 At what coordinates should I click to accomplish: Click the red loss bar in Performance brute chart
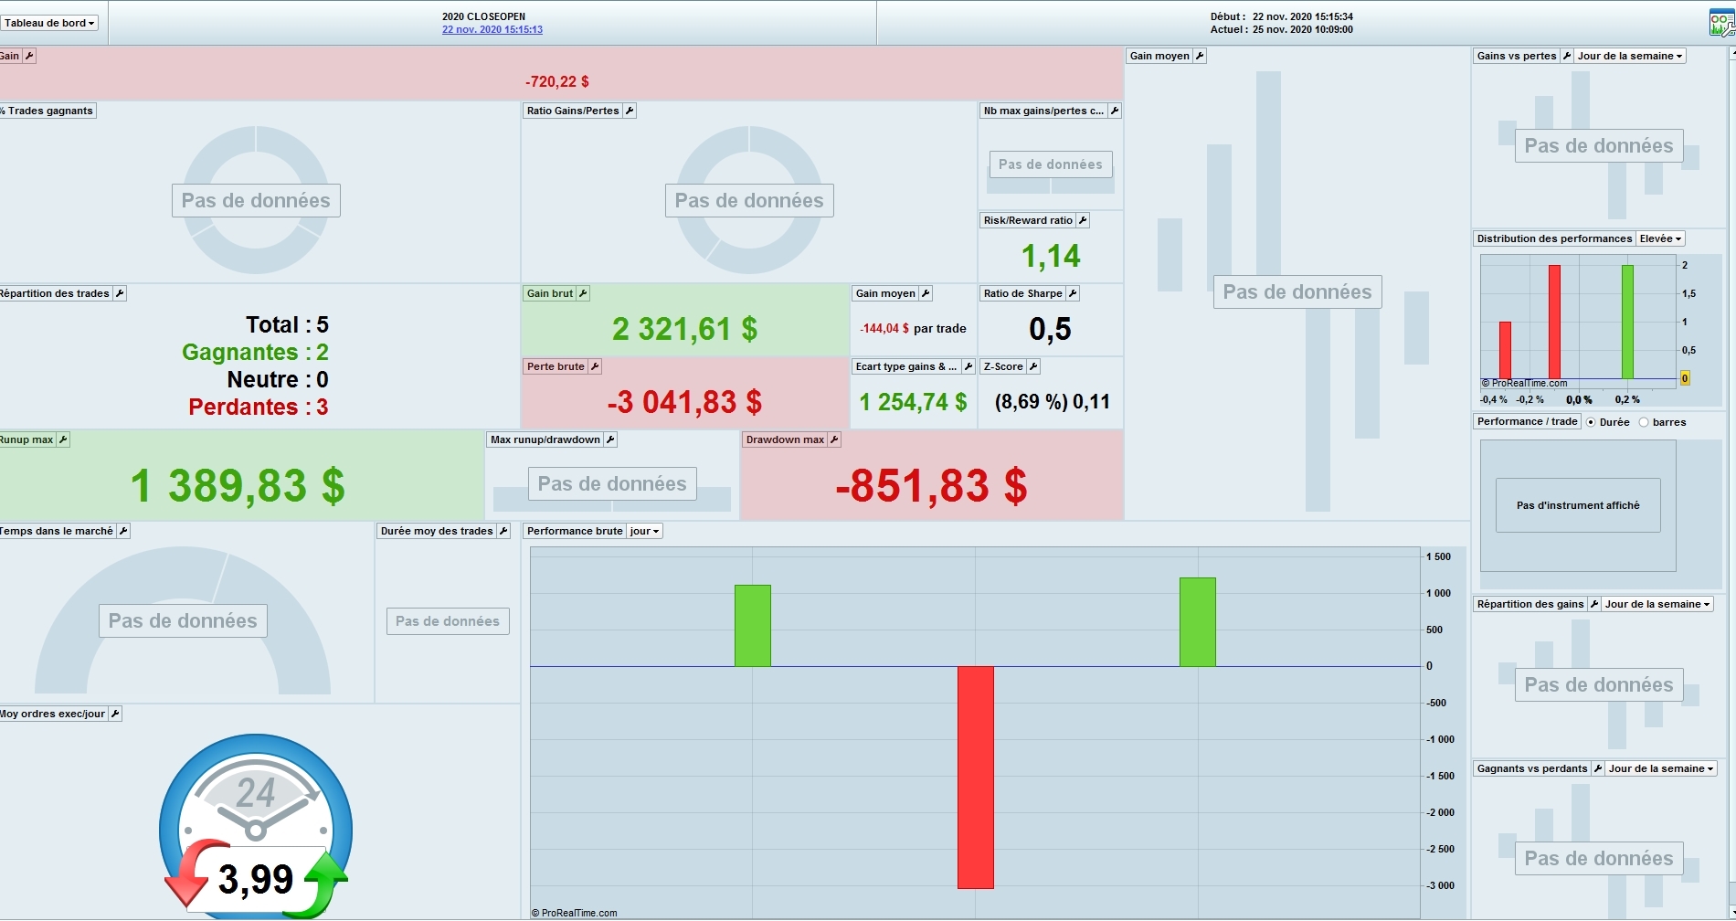(x=976, y=778)
